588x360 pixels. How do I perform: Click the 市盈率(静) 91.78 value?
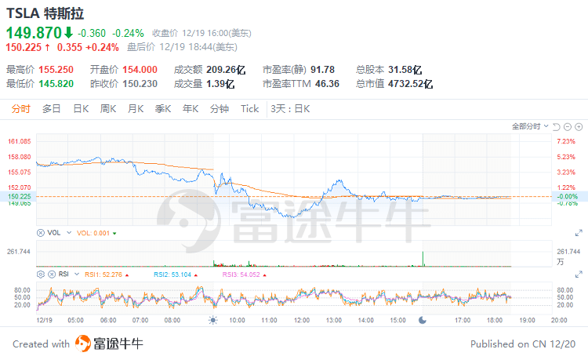point(322,70)
